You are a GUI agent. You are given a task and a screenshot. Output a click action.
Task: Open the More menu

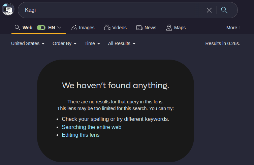pyautogui.click(x=233, y=28)
